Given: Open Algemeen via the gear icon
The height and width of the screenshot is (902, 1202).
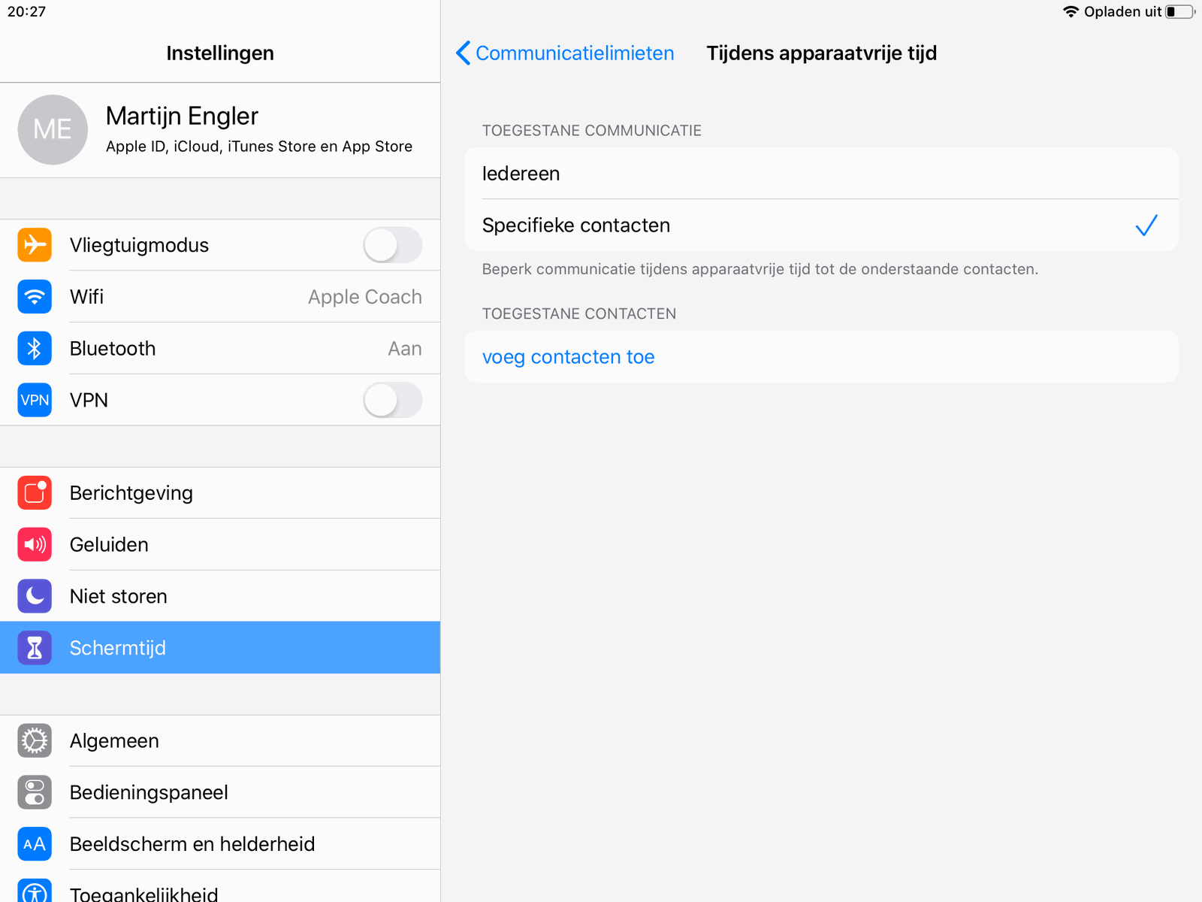Looking at the screenshot, I should pyautogui.click(x=35, y=741).
